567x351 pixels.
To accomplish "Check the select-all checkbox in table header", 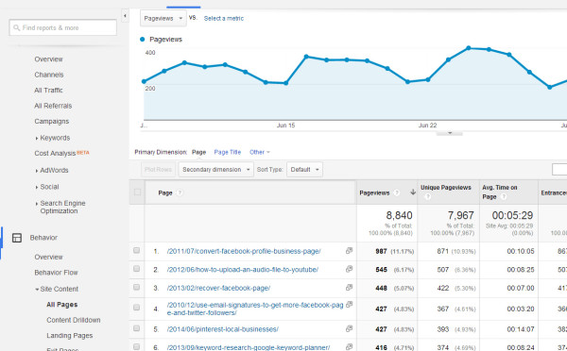I will [x=137, y=192].
